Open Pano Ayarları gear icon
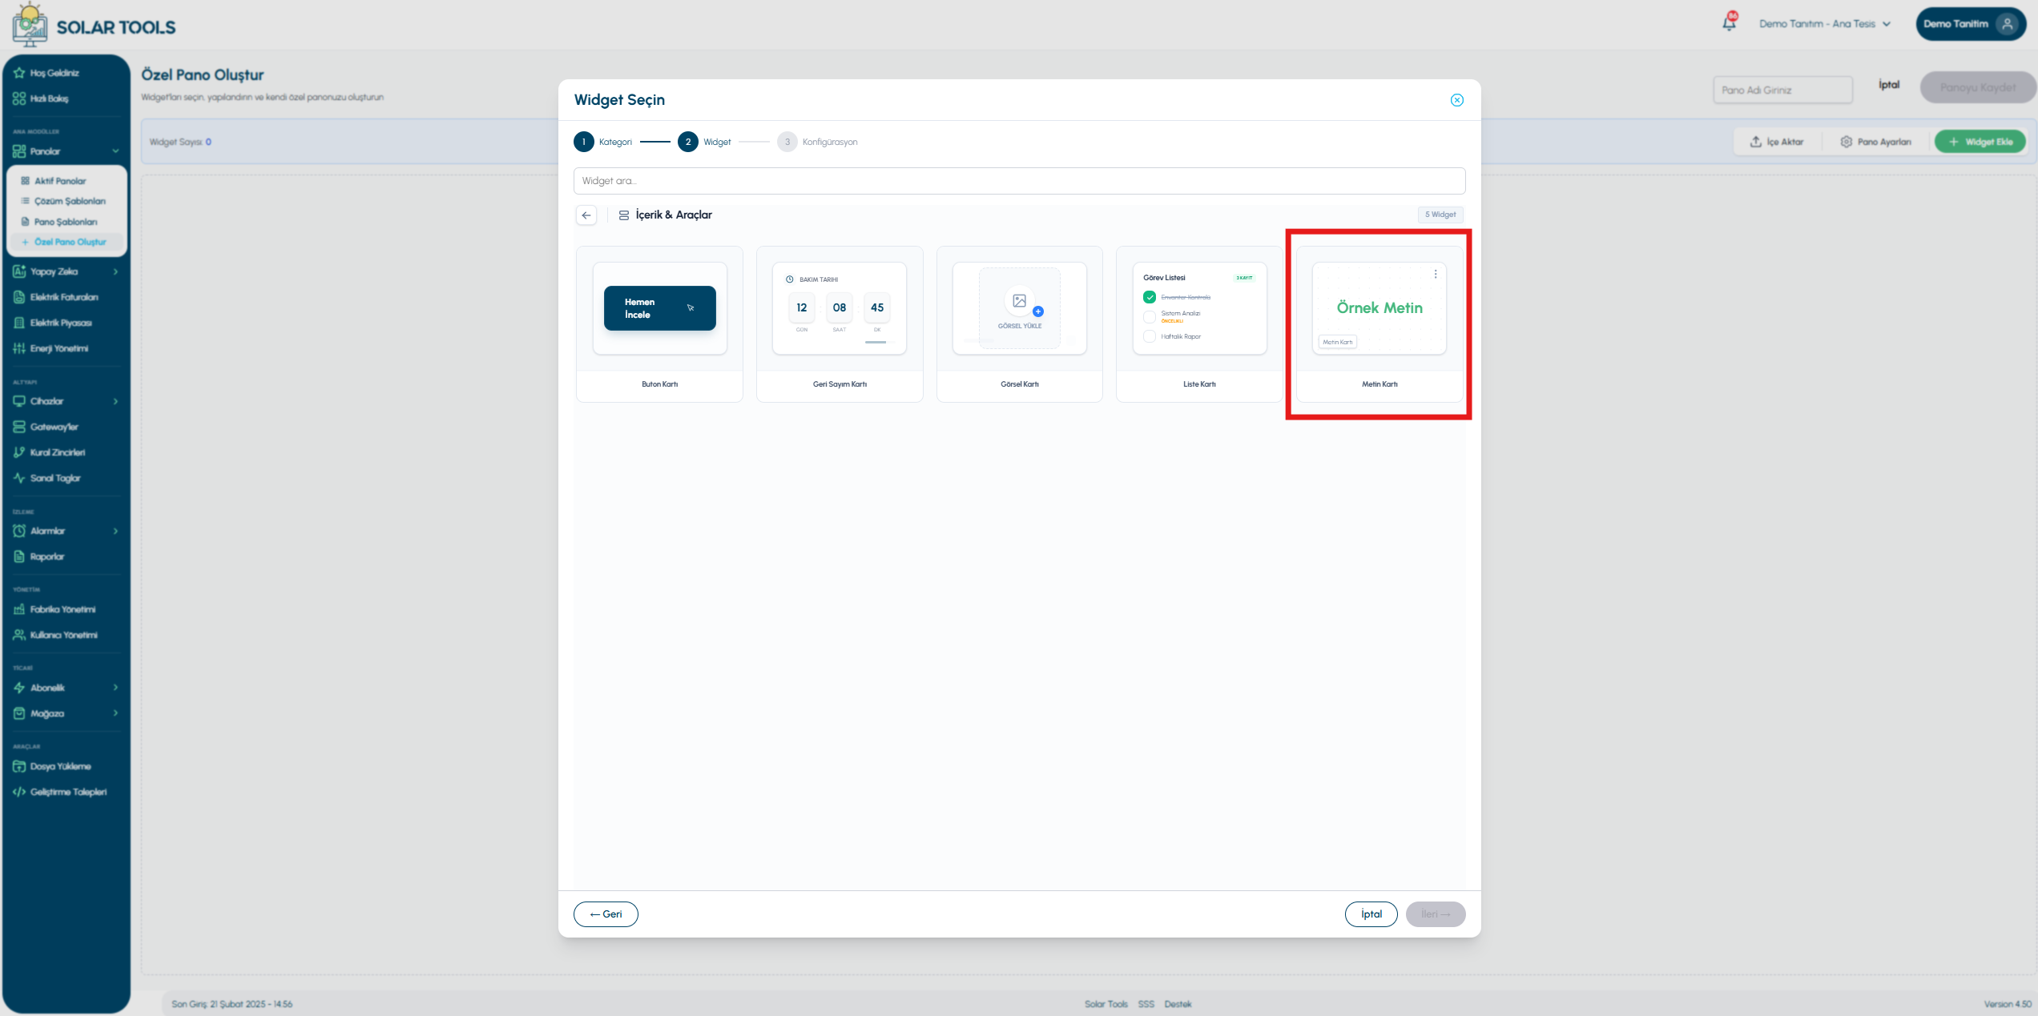This screenshot has height=1016, width=2038. [1846, 142]
